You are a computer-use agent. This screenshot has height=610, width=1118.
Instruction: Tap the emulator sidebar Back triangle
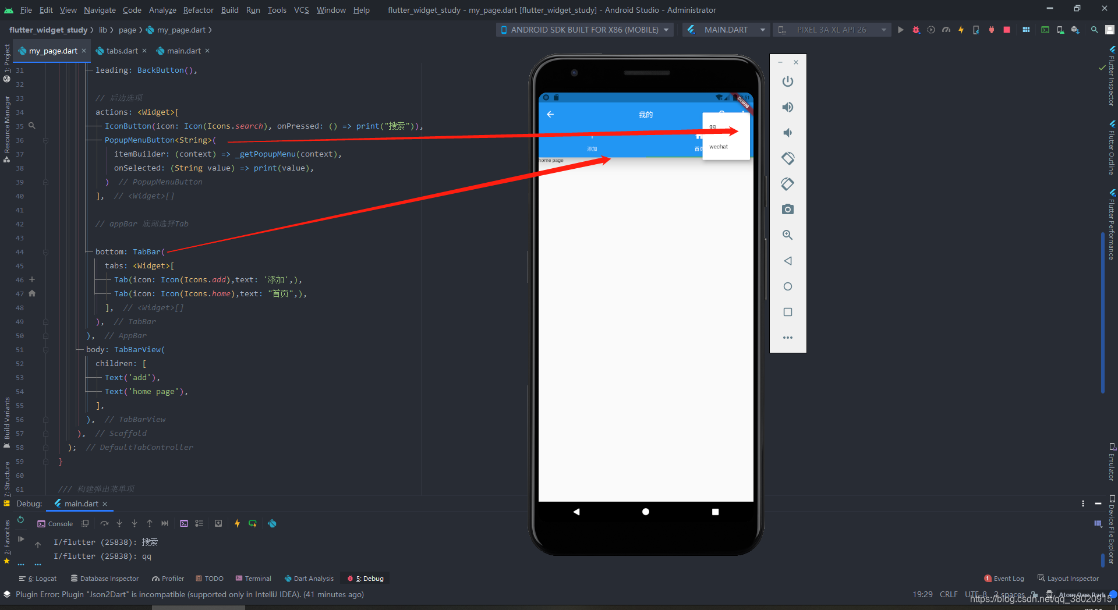(788, 261)
